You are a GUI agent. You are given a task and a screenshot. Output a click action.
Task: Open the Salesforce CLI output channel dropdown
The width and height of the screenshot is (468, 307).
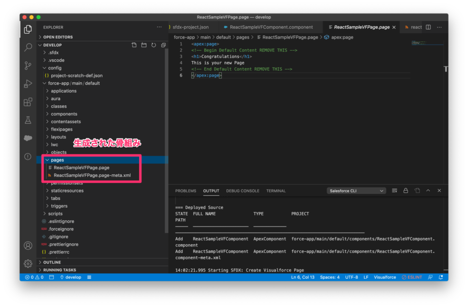356,191
